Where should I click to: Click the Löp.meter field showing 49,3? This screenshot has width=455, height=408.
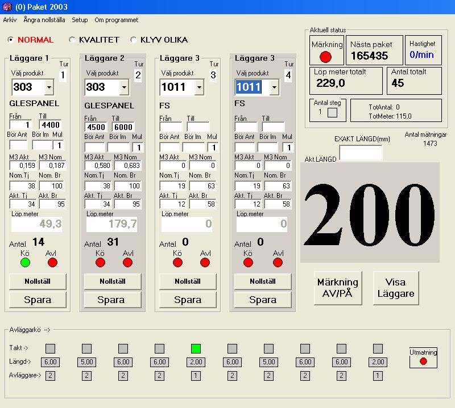point(36,224)
